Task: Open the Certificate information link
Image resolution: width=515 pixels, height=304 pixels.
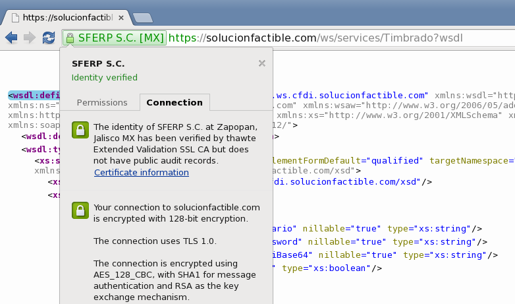Action: coord(142,173)
